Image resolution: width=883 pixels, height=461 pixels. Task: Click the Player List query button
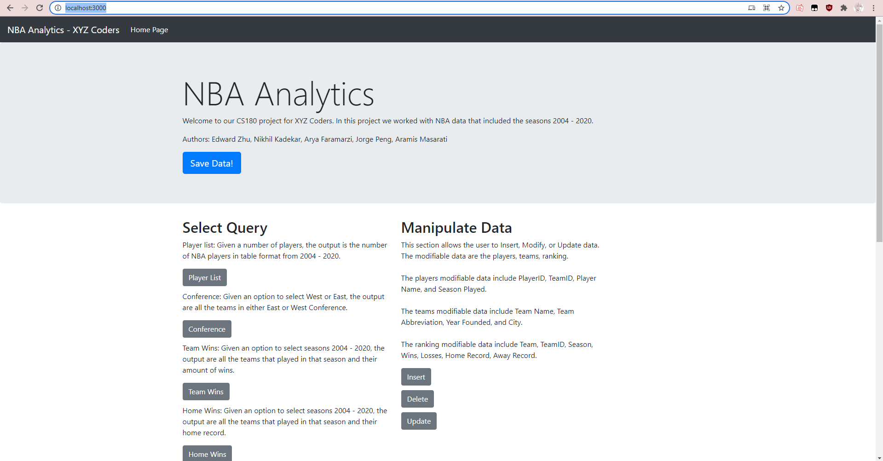click(x=204, y=277)
